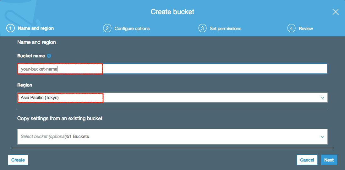
Task: Select the step 3 circle icon
Action: coord(202,28)
